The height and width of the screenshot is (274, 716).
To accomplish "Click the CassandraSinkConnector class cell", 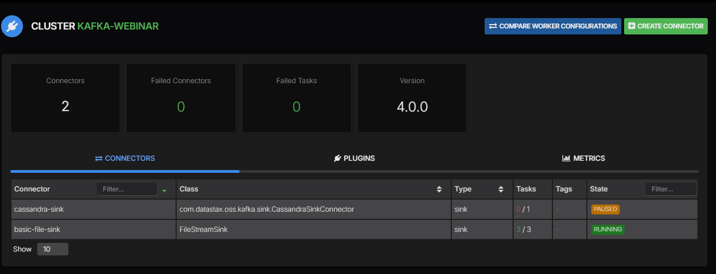I will pos(313,209).
